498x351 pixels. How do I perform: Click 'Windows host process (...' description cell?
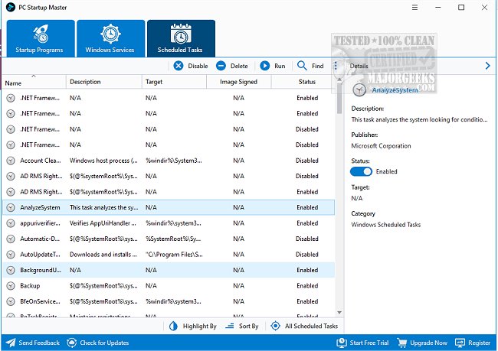pos(103,161)
